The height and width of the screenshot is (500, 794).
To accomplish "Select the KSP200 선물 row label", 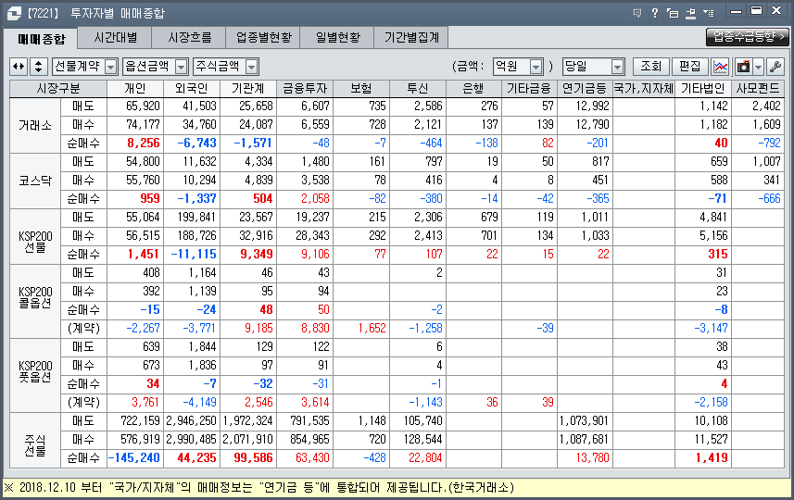I will coord(35,236).
